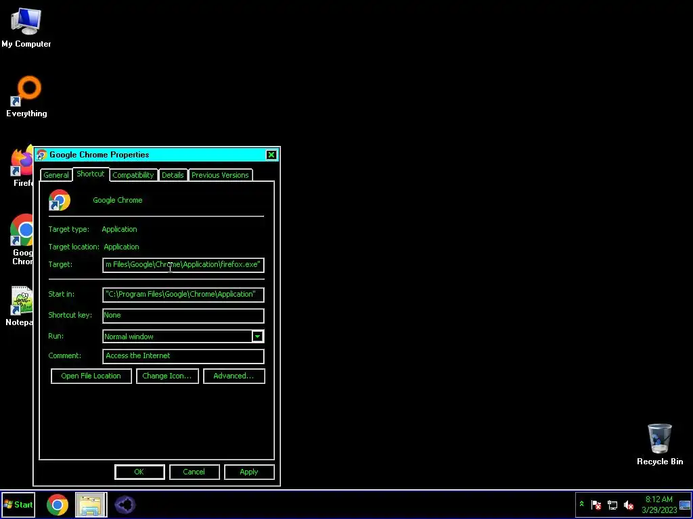Open Advanced shortcut settings
This screenshot has width=693, height=519.
tap(233, 376)
